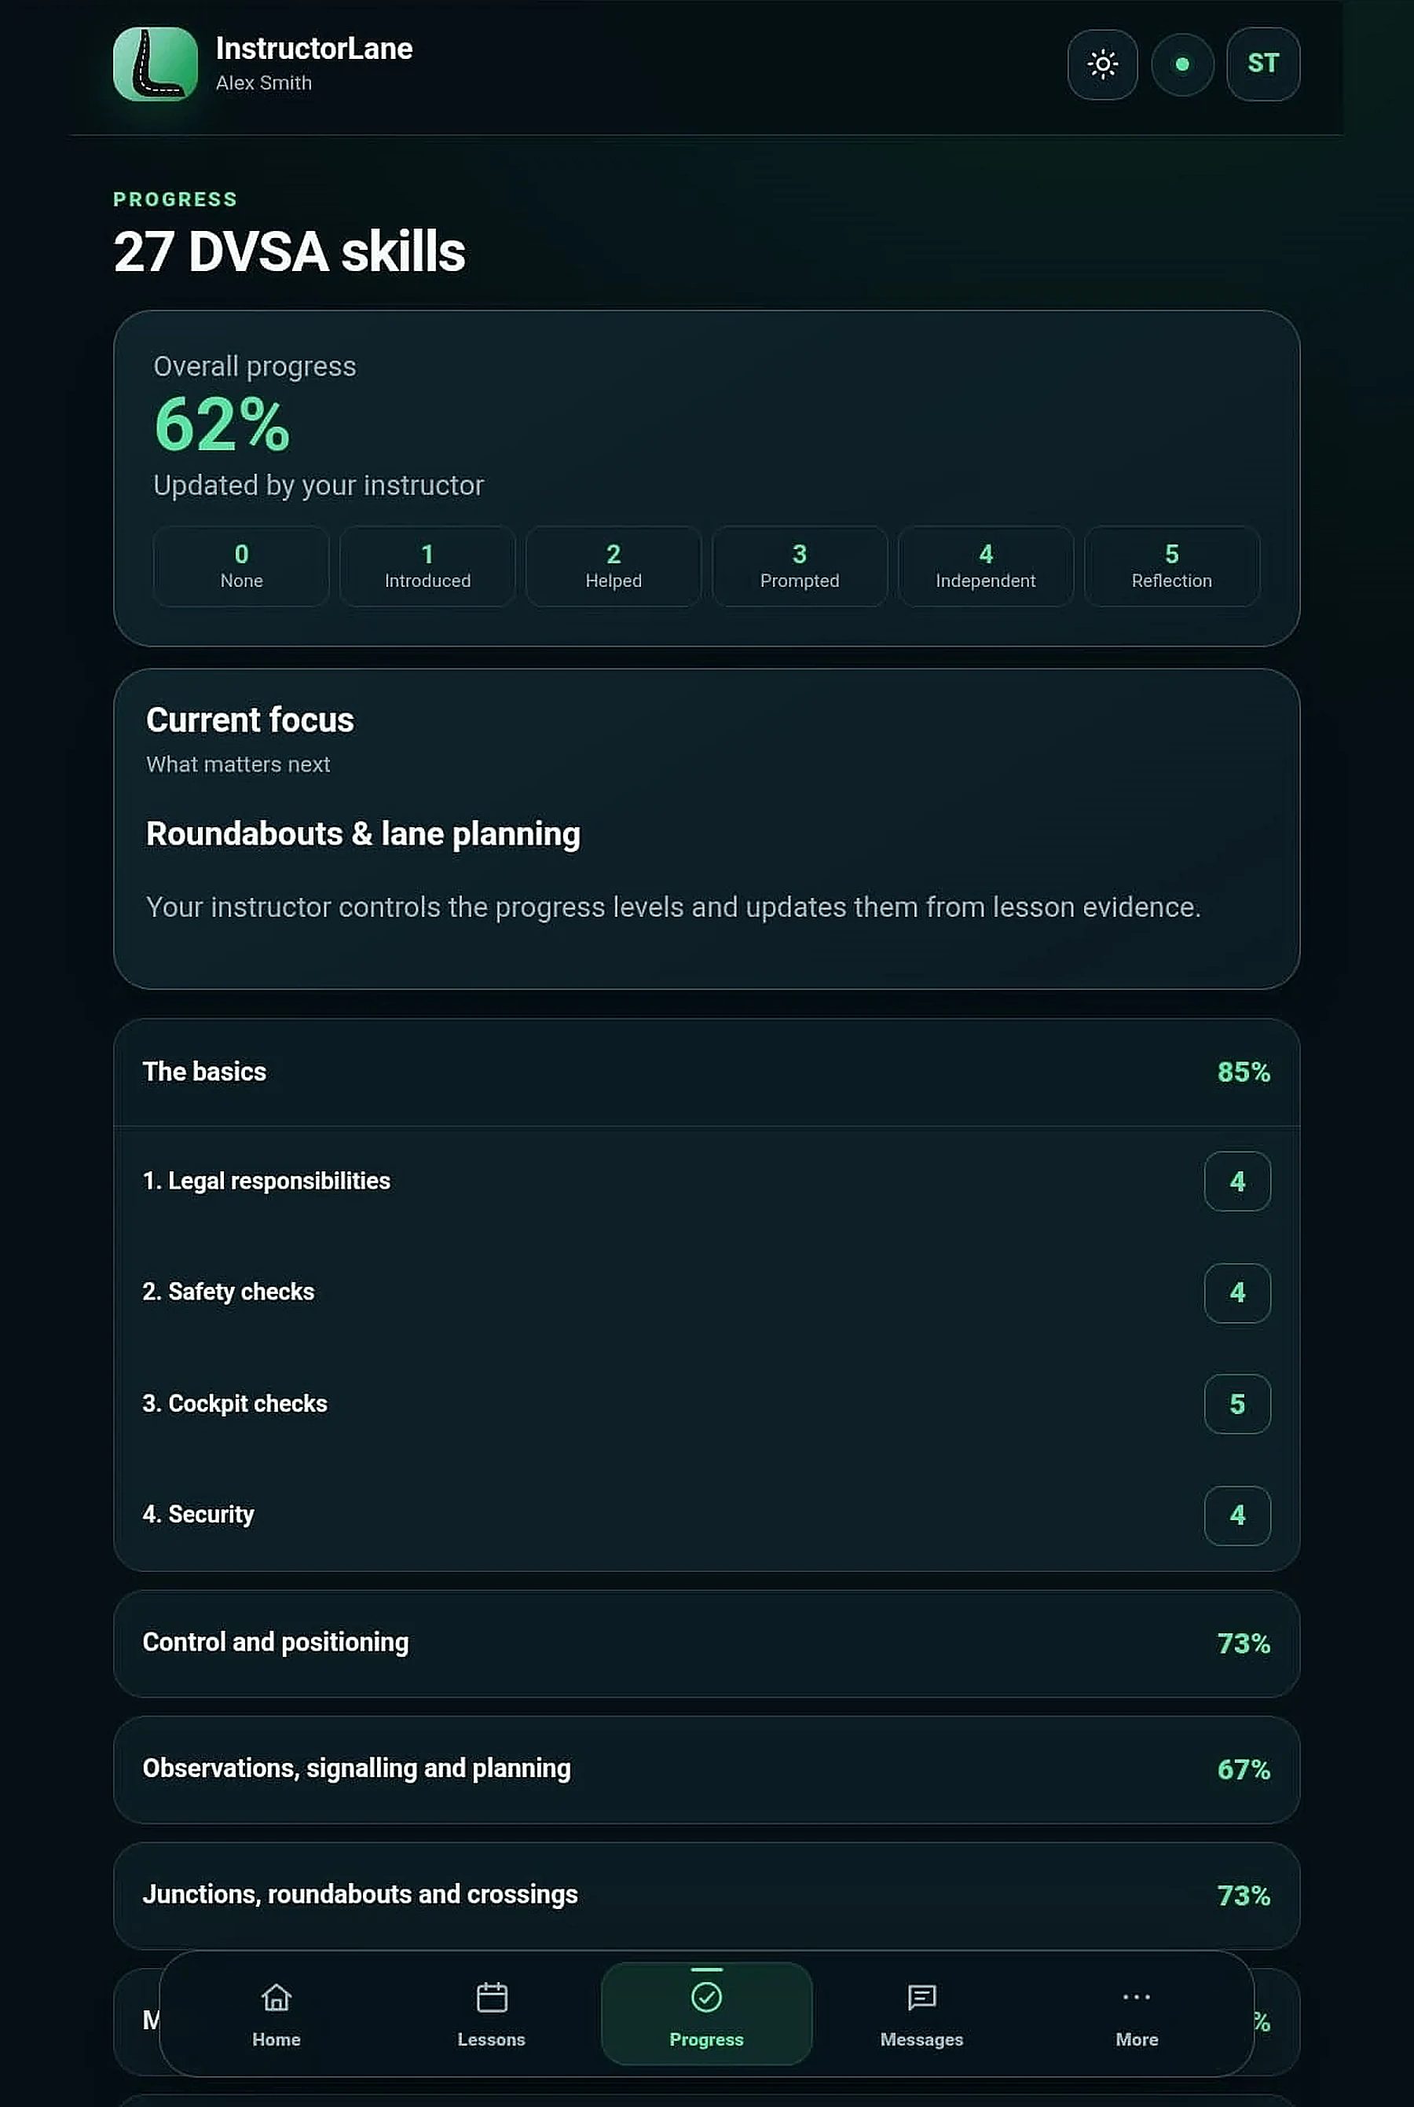Open the Roundabouts & lane planning focus
Viewport: 1414px width, 2107px height.
(364, 834)
